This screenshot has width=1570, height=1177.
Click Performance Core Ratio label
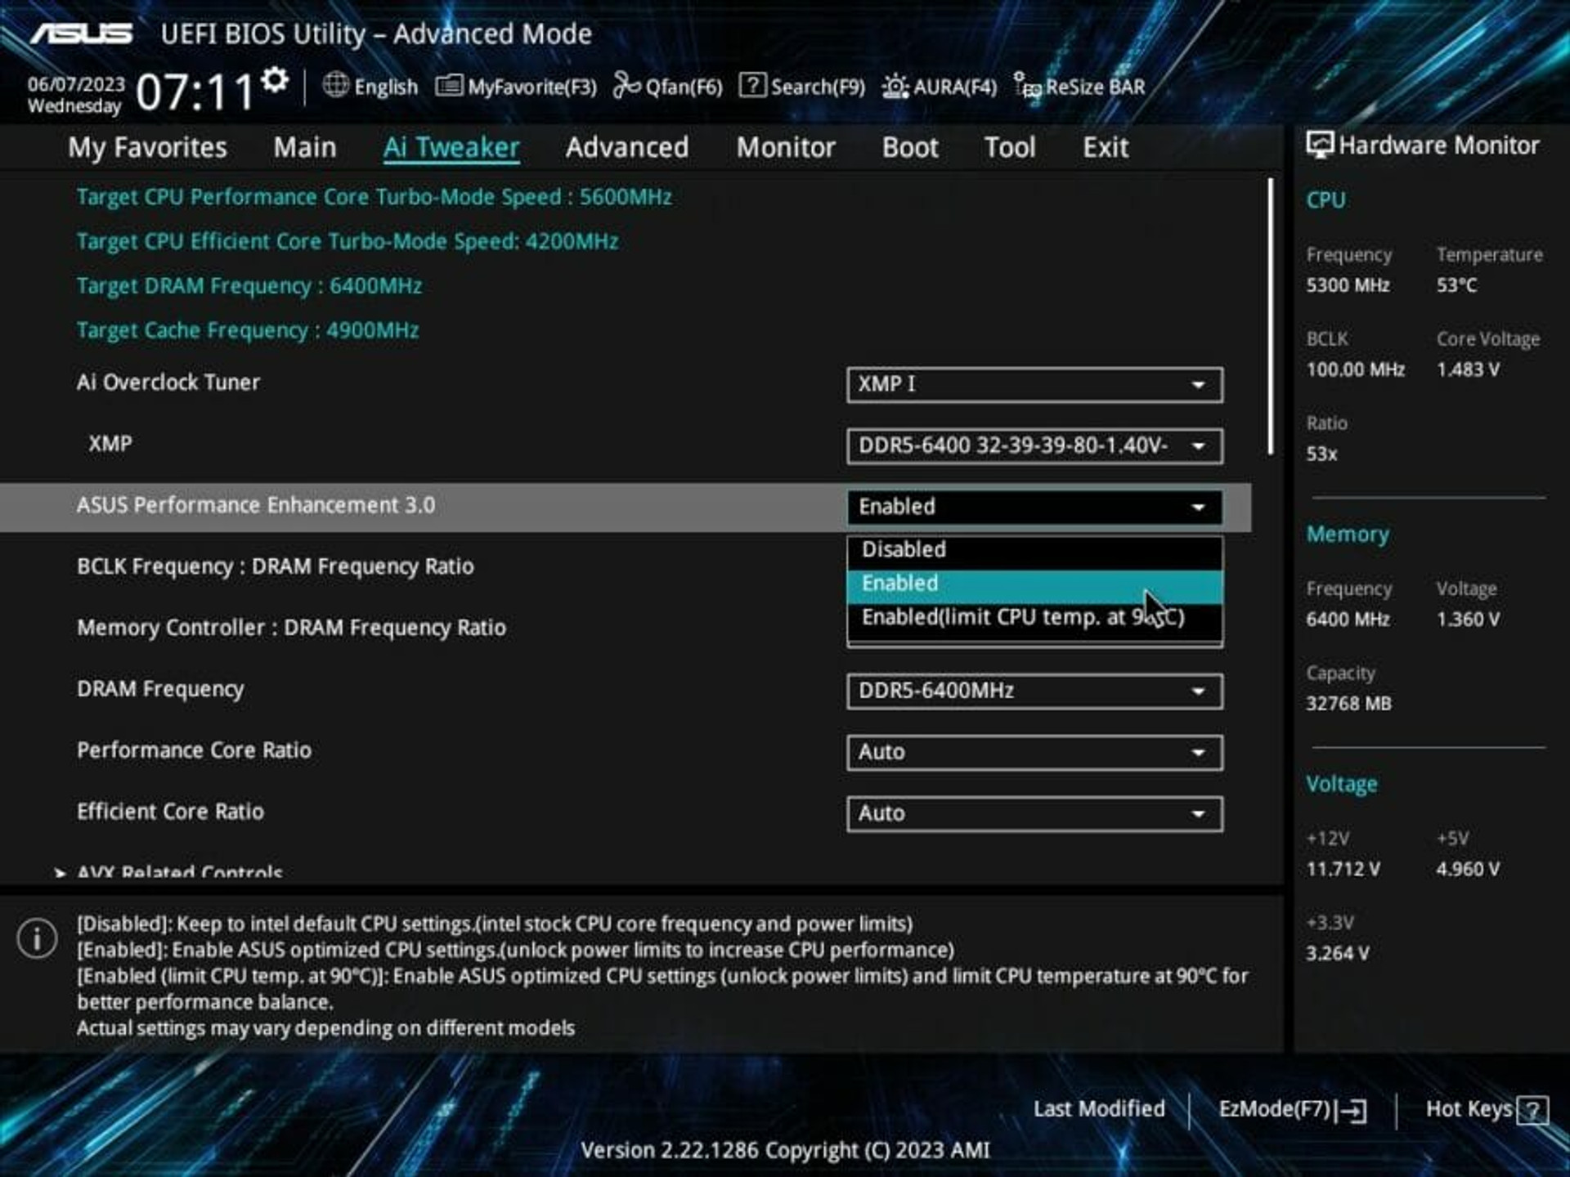195,750
